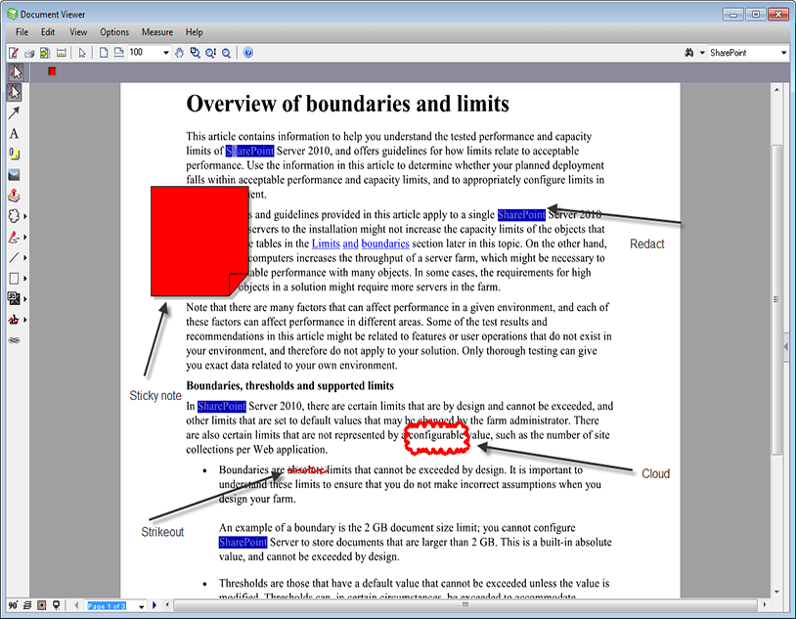Open the Edit menu

point(48,32)
